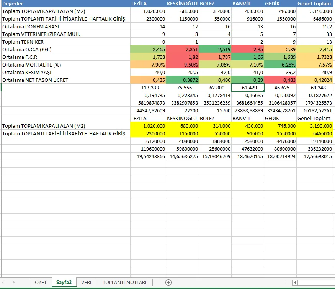
Task: Select the top KESKİNOĞLU header cell
Action: point(182,3)
